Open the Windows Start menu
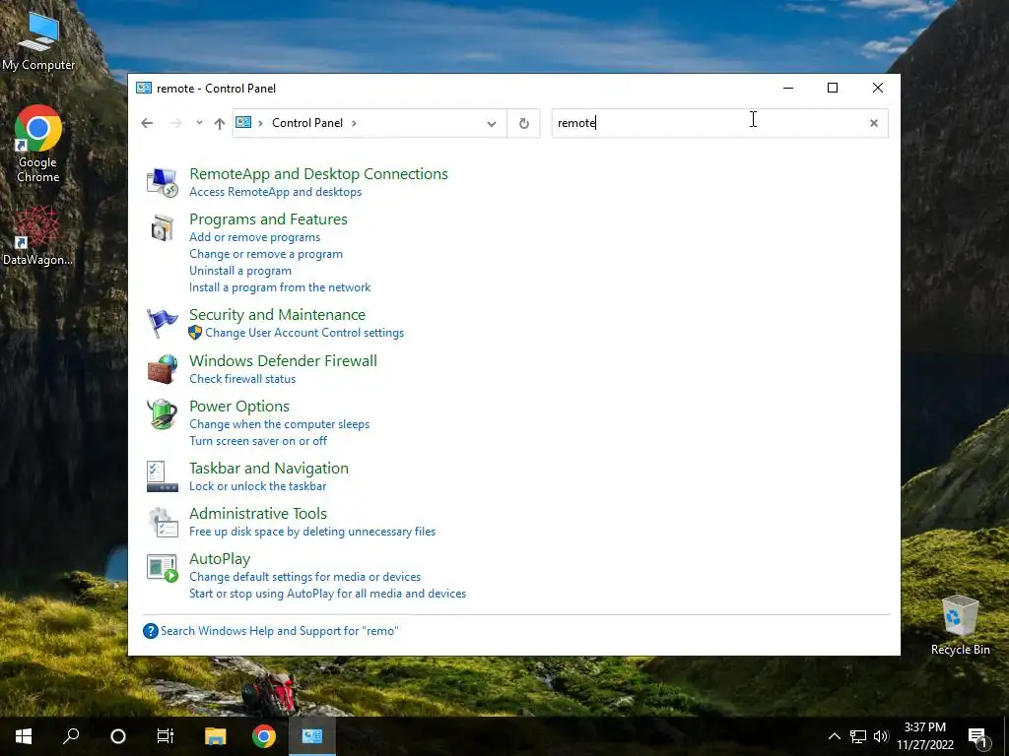Viewport: 1009px width, 756px height. (x=24, y=736)
